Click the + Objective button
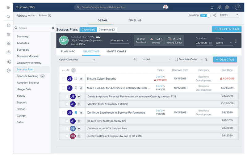 click(225, 60)
